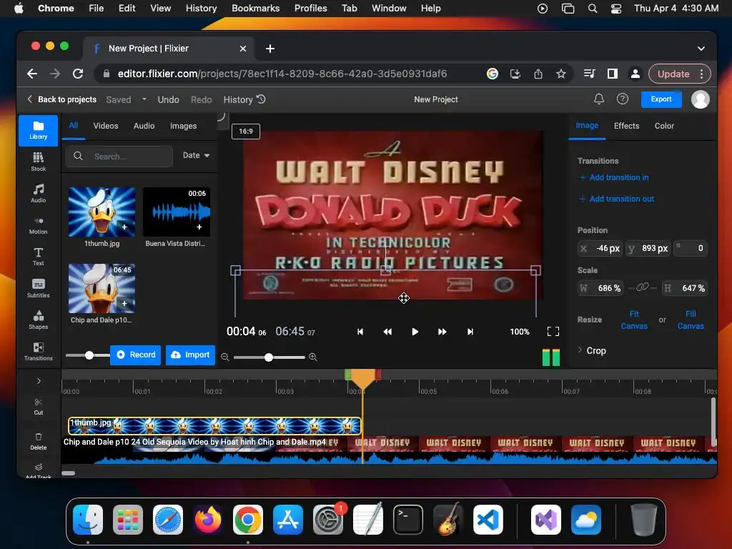Switch to the Images library tab
Image resolution: width=732 pixels, height=549 pixels.
coord(183,126)
